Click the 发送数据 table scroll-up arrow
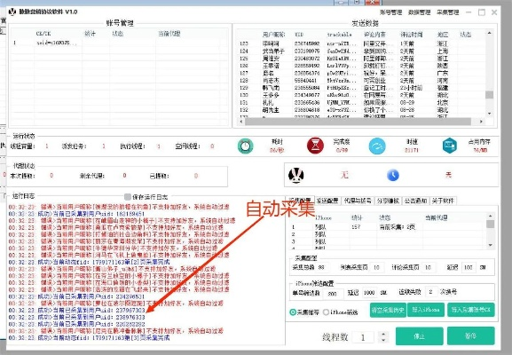The image size is (512, 355). point(489,33)
